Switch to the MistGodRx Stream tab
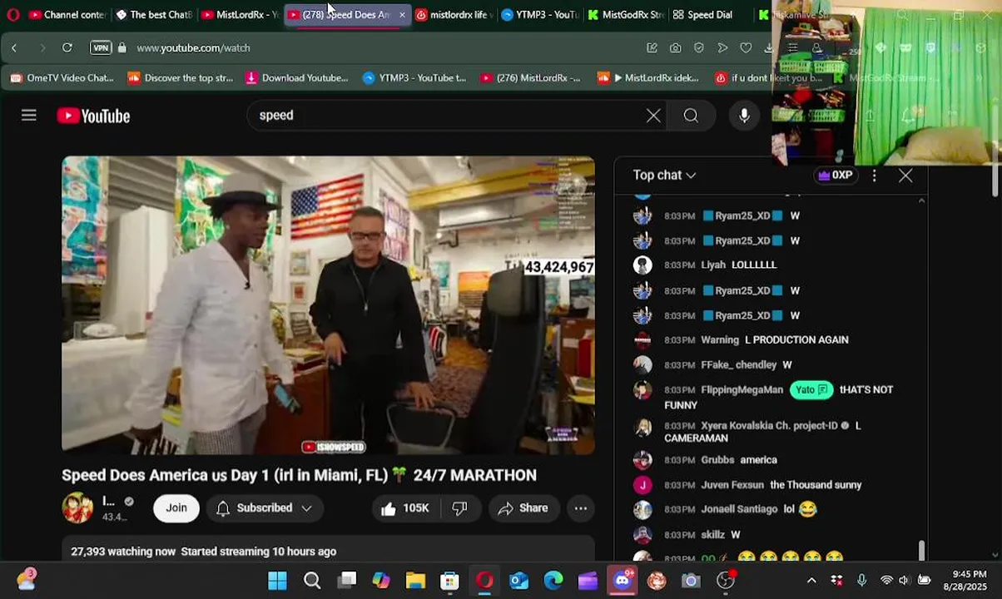 626,15
